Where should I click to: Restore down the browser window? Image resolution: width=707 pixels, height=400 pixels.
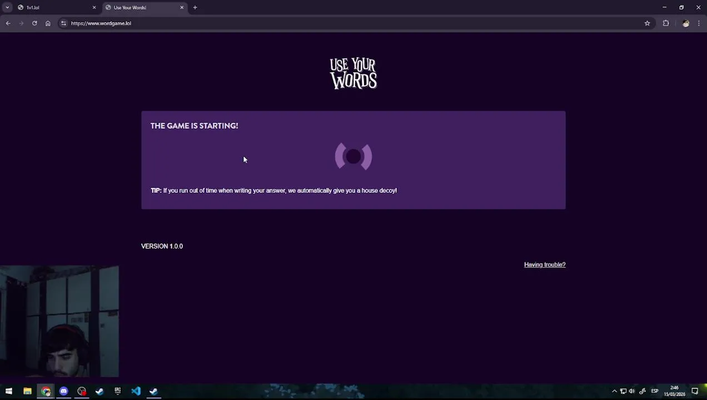pos(681,7)
